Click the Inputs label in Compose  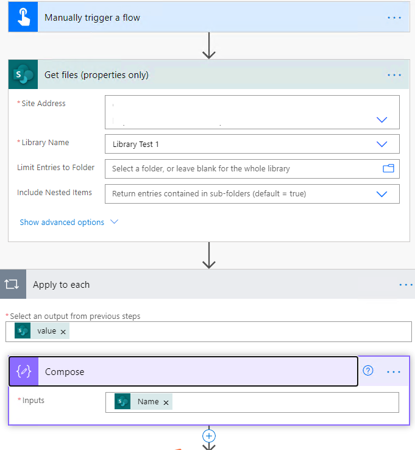click(x=34, y=401)
